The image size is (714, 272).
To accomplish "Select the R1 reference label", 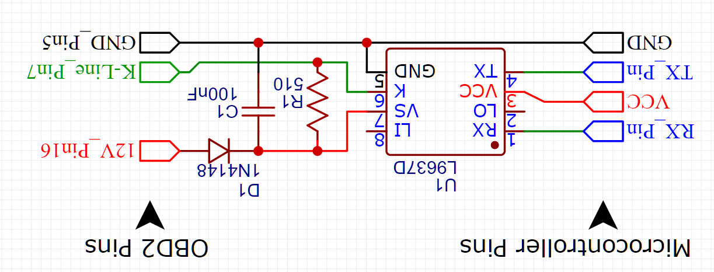I will point(292,102).
